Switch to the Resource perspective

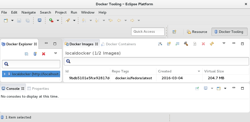coord(197,32)
